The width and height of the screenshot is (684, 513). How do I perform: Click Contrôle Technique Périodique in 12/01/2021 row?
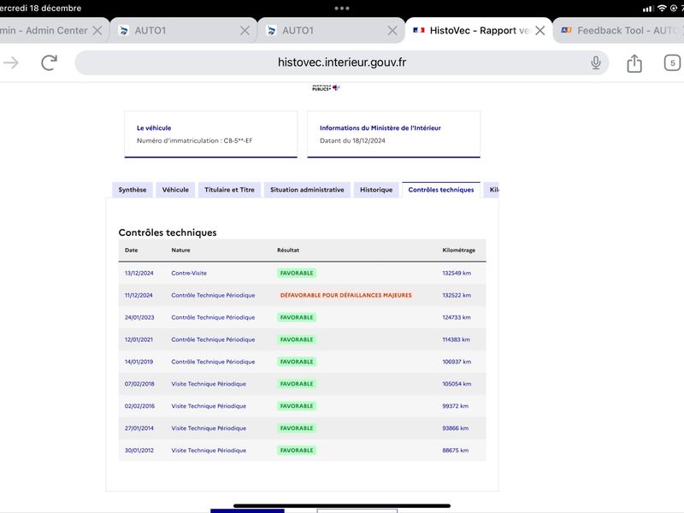(213, 339)
